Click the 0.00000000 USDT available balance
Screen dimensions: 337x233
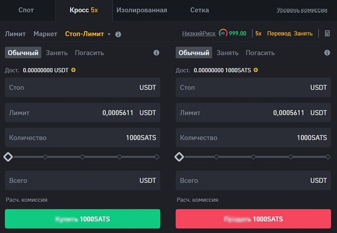(x=46, y=70)
